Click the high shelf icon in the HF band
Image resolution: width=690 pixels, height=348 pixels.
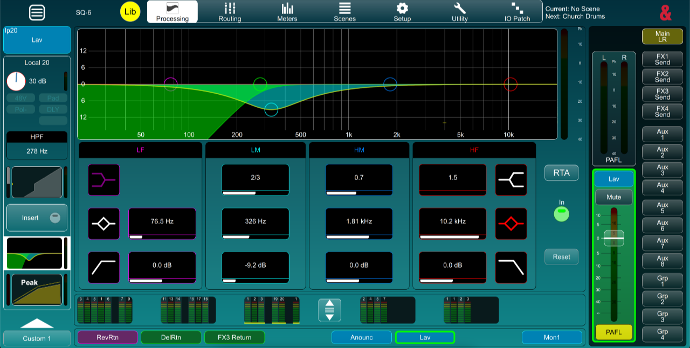510,180
